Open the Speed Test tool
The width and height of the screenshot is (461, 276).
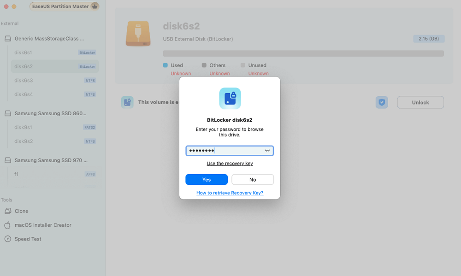28,239
